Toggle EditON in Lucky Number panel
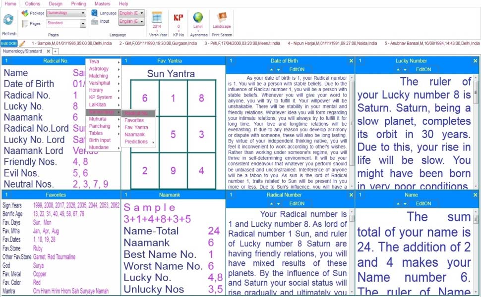 click(423, 69)
